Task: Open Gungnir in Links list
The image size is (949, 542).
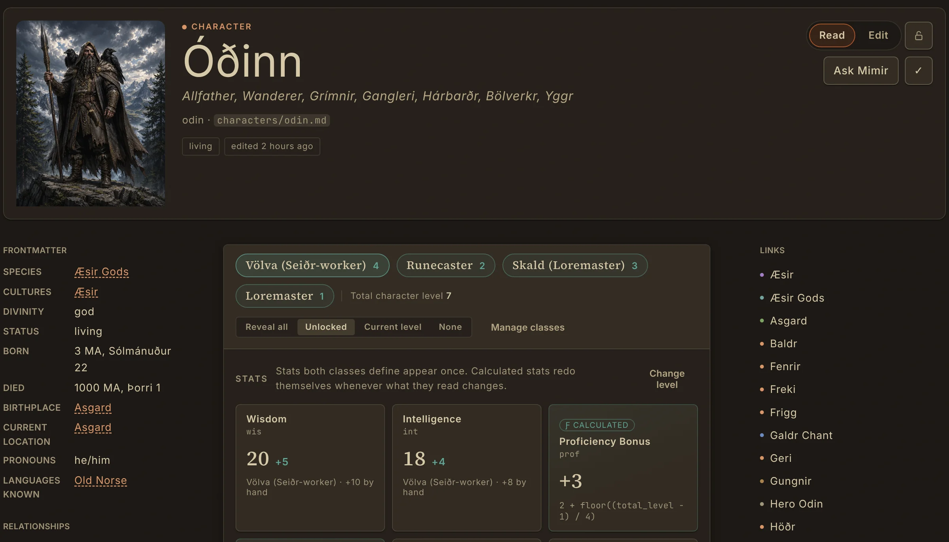Action: 790,482
